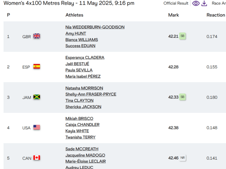The width and height of the screenshot is (226, 169).
Task: Open Twanisha TERRY athlete page
Action: pyautogui.click(x=80, y=137)
